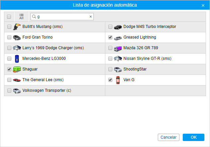Image resolution: width=210 pixels, height=147 pixels.
Task: Close the Lista de asignación automática dialog
Action: pos(203,5)
